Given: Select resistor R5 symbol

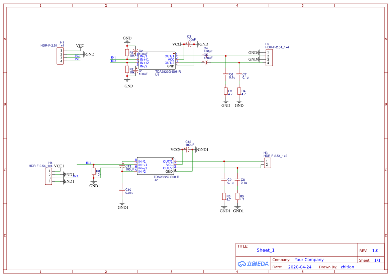Looking at the screenshot, I should coord(237,196).
